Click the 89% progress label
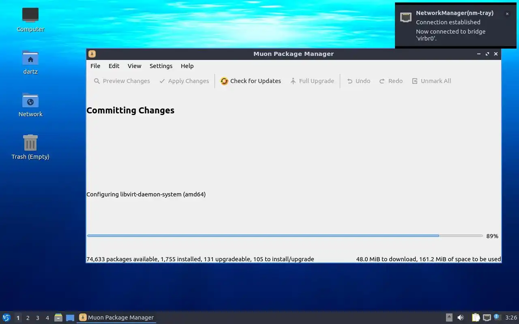The width and height of the screenshot is (519, 324). click(x=492, y=236)
